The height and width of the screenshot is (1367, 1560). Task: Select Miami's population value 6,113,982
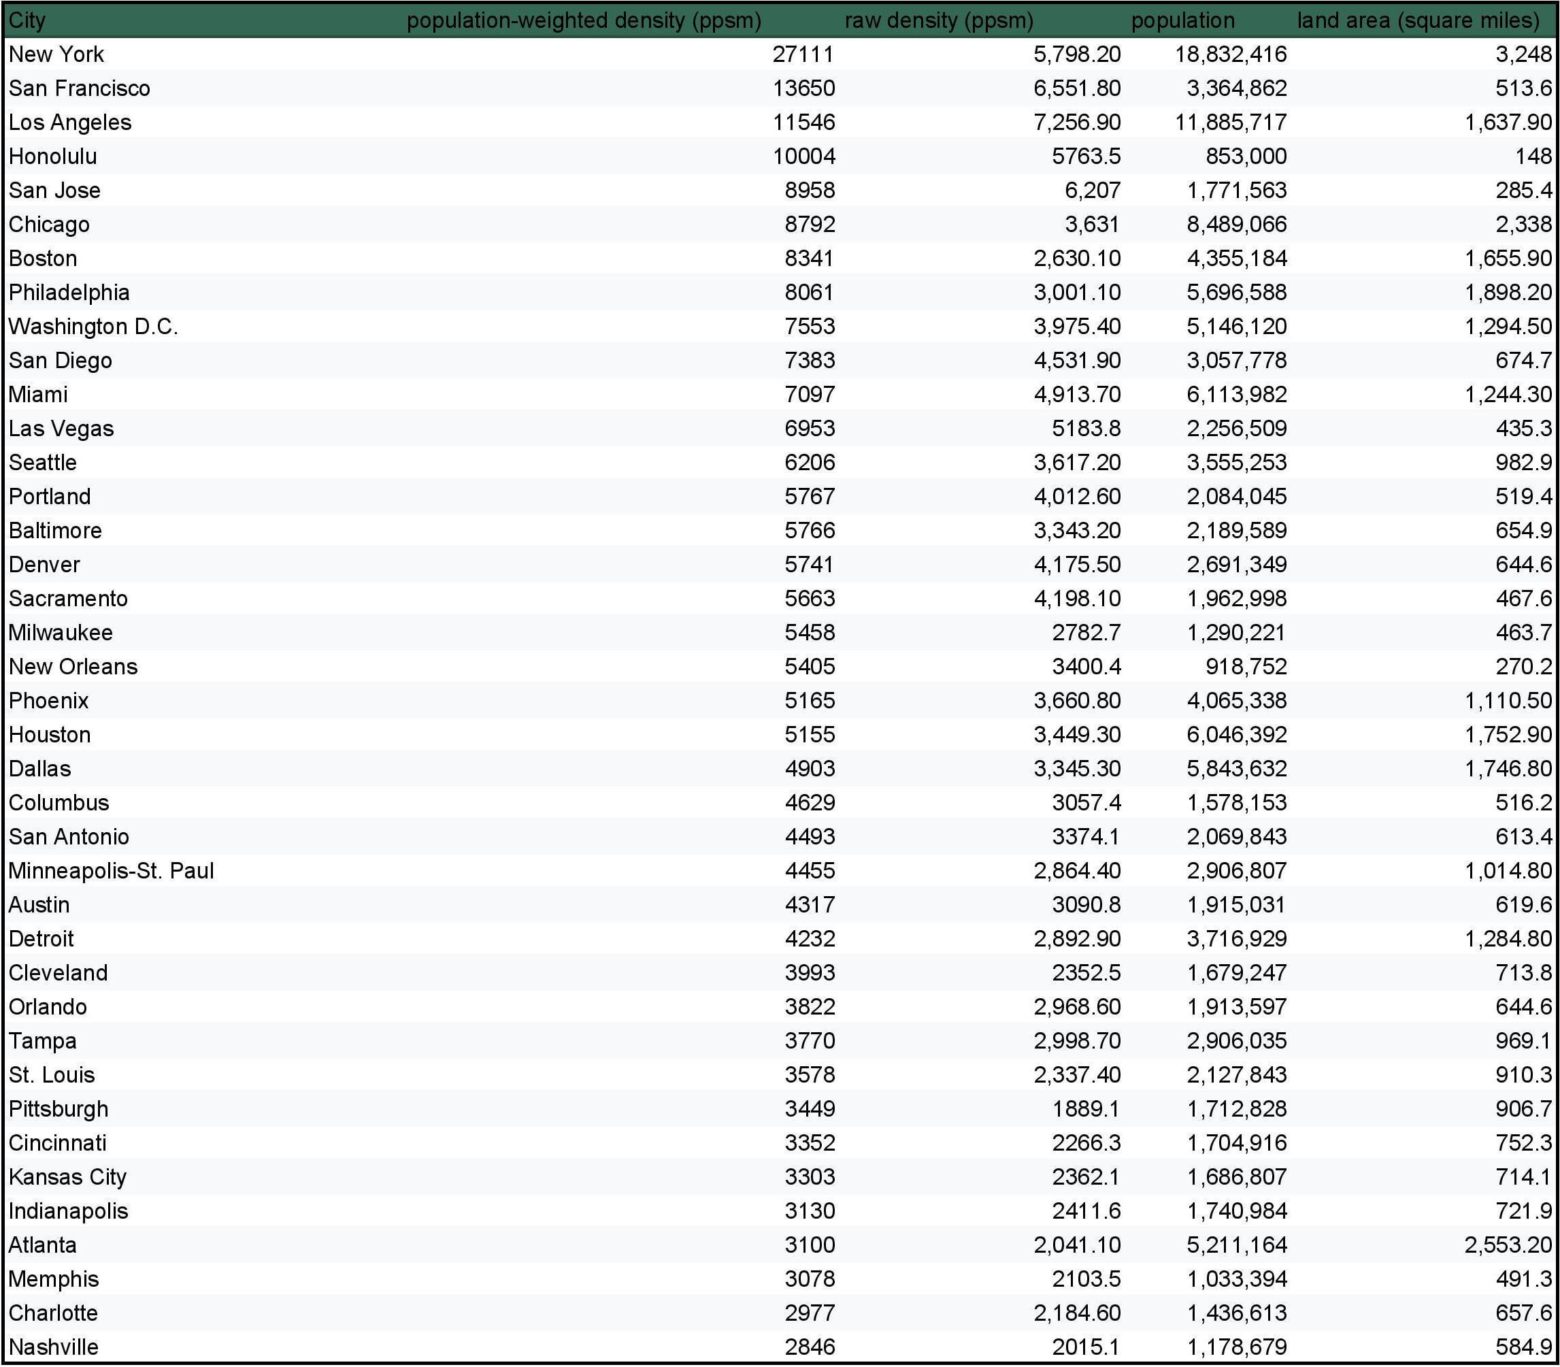point(1237,395)
